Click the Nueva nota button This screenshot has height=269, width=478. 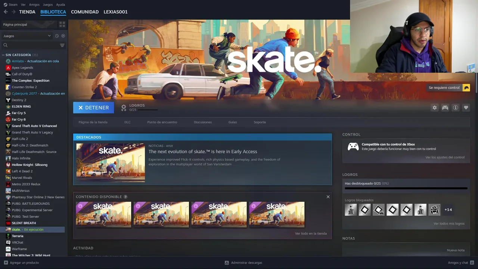(x=456, y=250)
